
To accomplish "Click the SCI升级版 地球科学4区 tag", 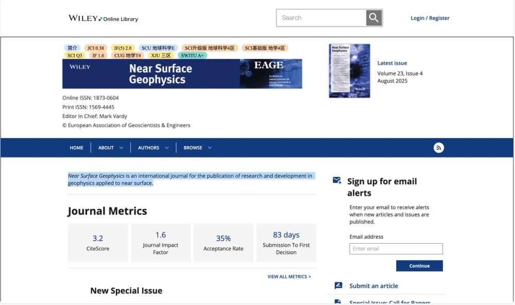I will tap(210, 48).
